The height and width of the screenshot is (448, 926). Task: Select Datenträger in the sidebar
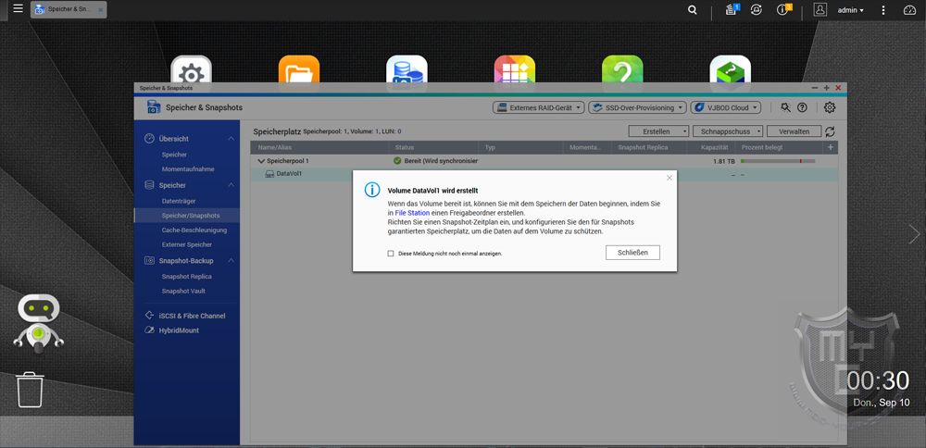pyautogui.click(x=179, y=201)
